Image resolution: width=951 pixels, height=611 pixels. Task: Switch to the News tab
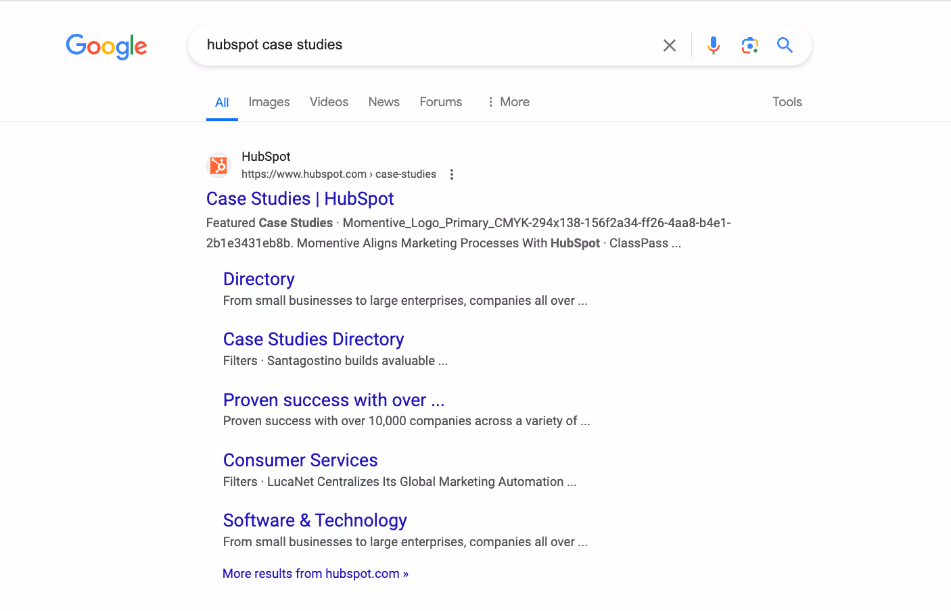click(384, 102)
